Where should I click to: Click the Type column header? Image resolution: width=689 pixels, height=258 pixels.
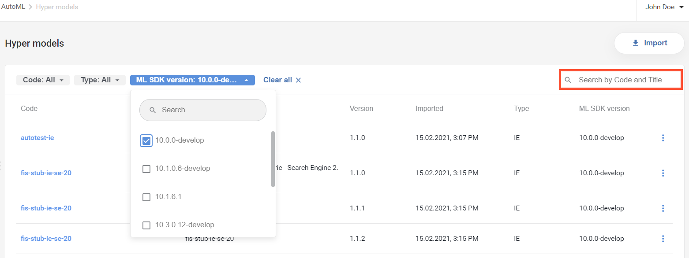(521, 109)
